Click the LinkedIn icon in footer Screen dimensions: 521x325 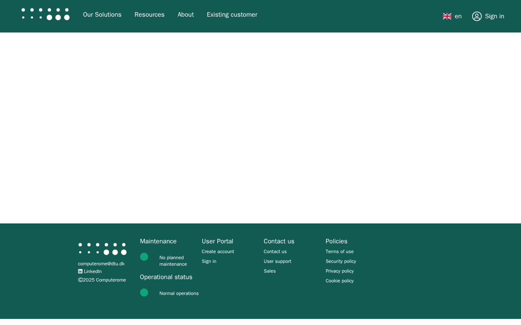point(80,271)
